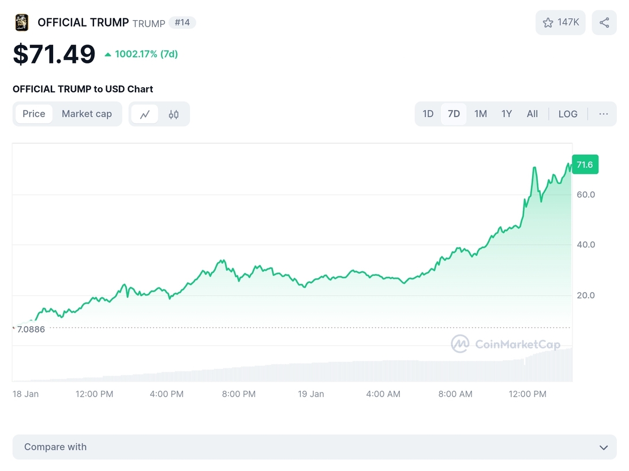Click the 19 Jan date axis label
The image size is (629, 471).
(x=311, y=394)
